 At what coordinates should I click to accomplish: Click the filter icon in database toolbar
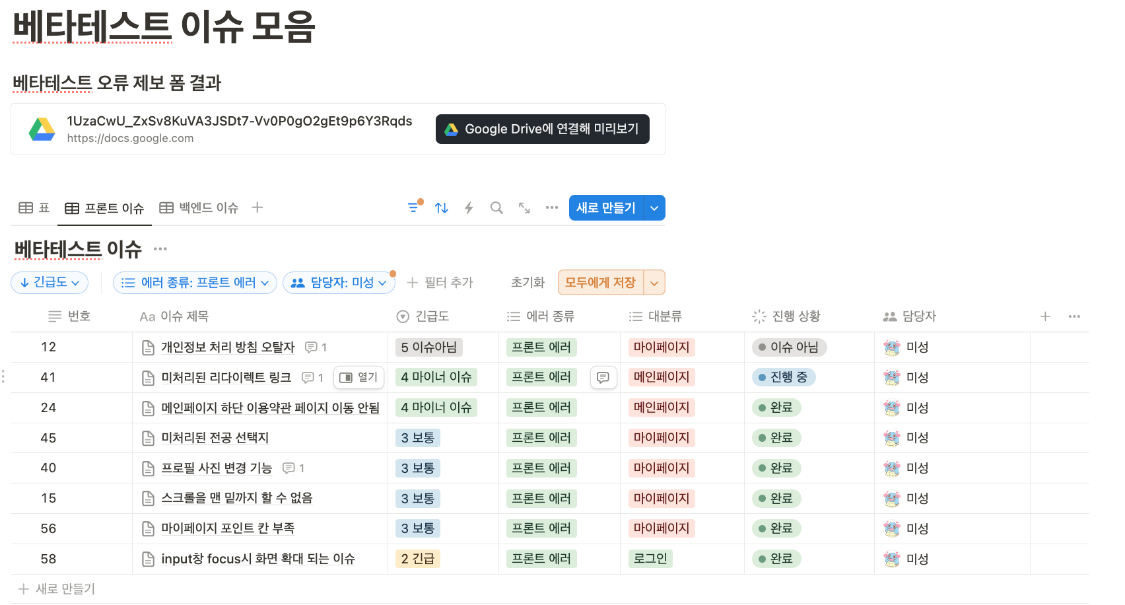(413, 207)
